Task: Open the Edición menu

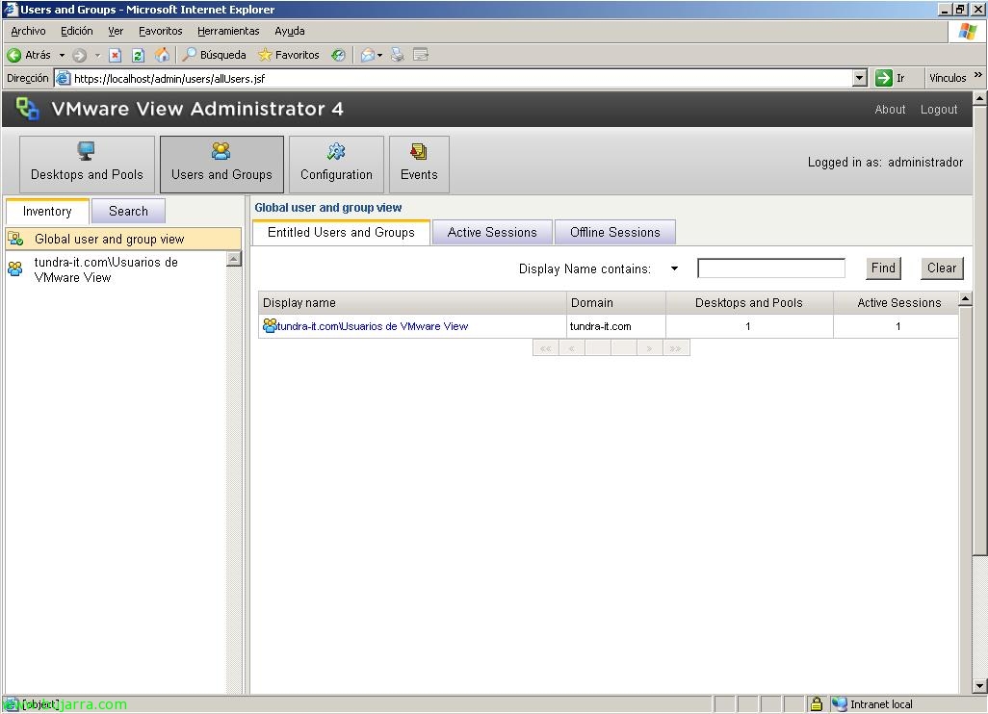Action: [x=76, y=31]
